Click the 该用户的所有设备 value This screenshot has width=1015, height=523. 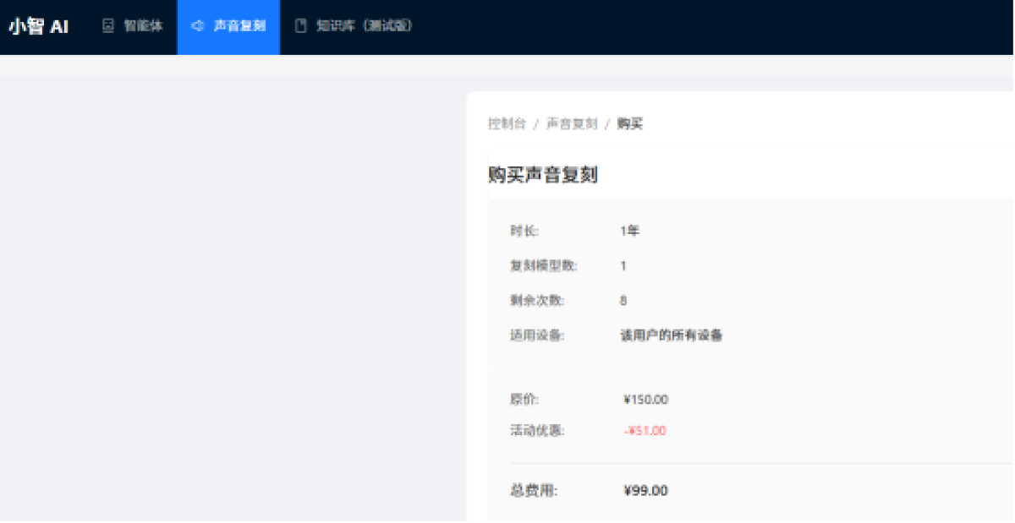(x=672, y=335)
